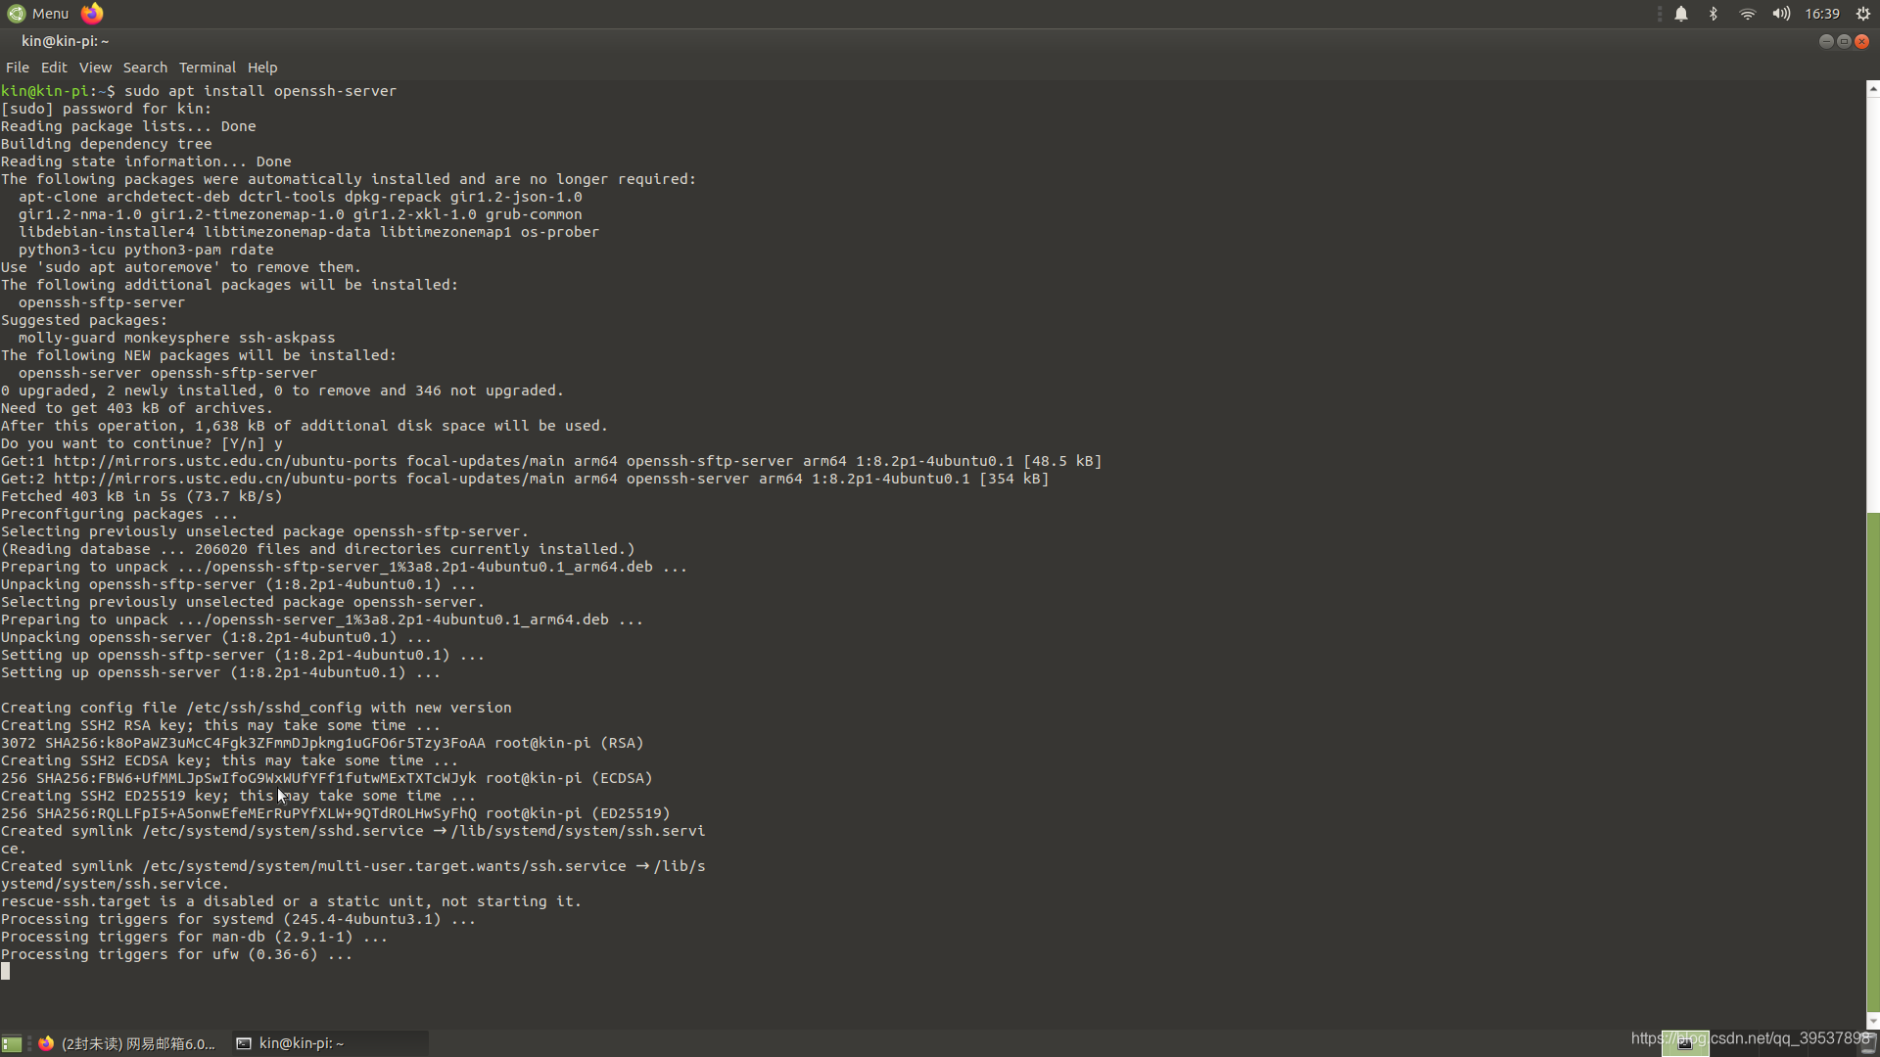
Task: Click the scrollbar down arrow
Action: [x=1873, y=1022]
